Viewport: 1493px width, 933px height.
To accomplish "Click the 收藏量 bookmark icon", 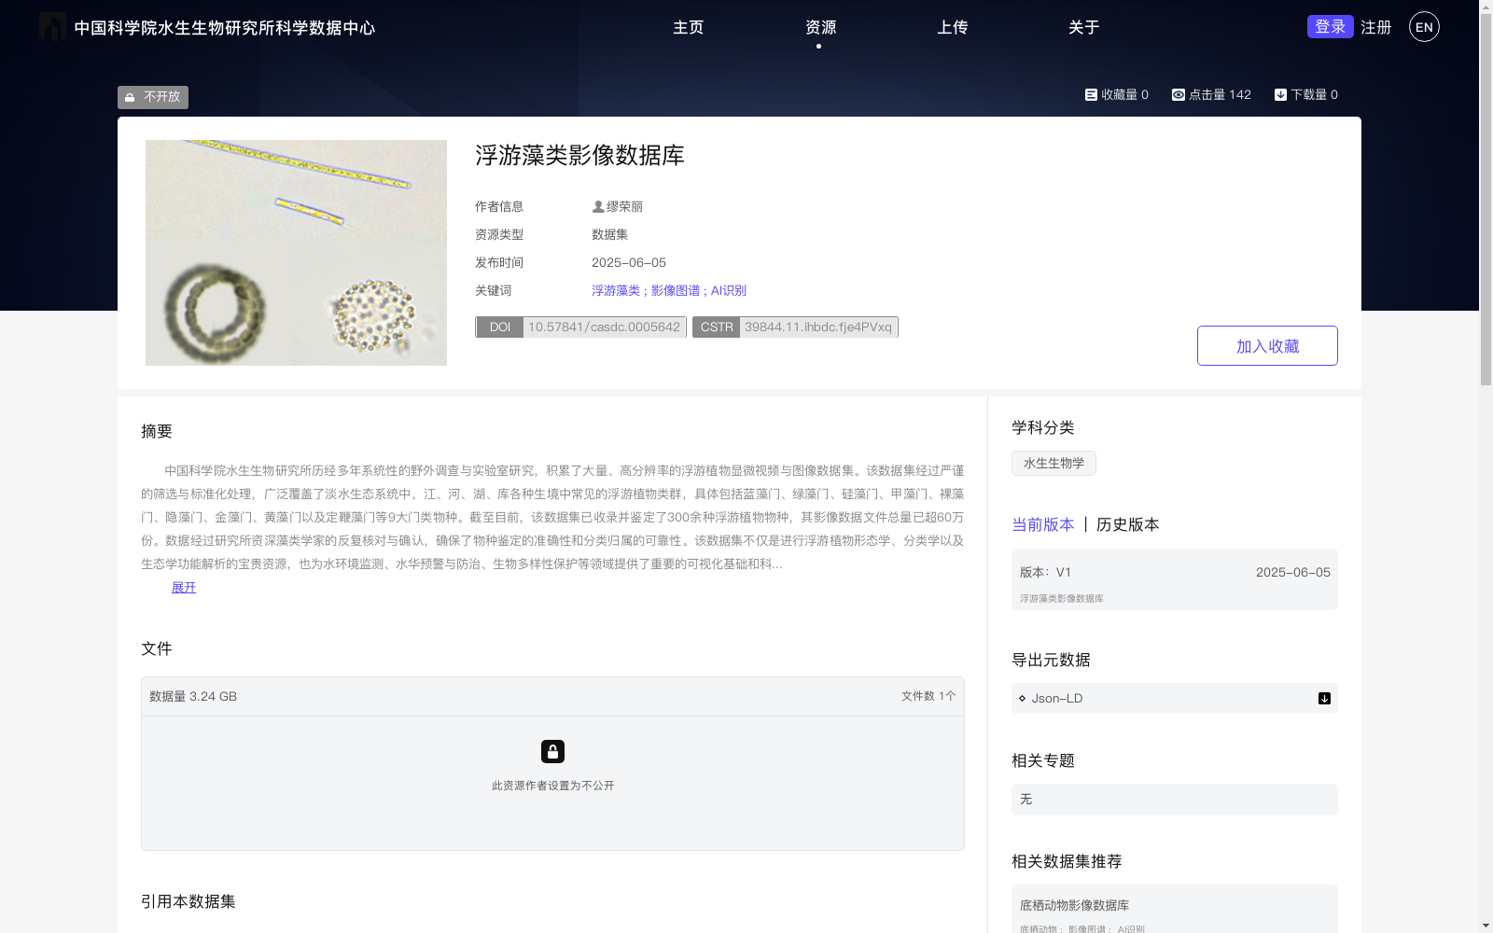I will [x=1091, y=94].
